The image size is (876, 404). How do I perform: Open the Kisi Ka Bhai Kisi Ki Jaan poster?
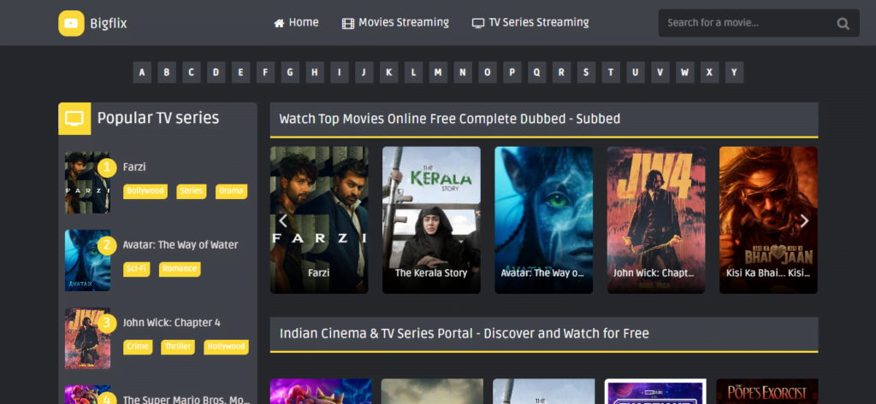pyautogui.click(x=768, y=220)
